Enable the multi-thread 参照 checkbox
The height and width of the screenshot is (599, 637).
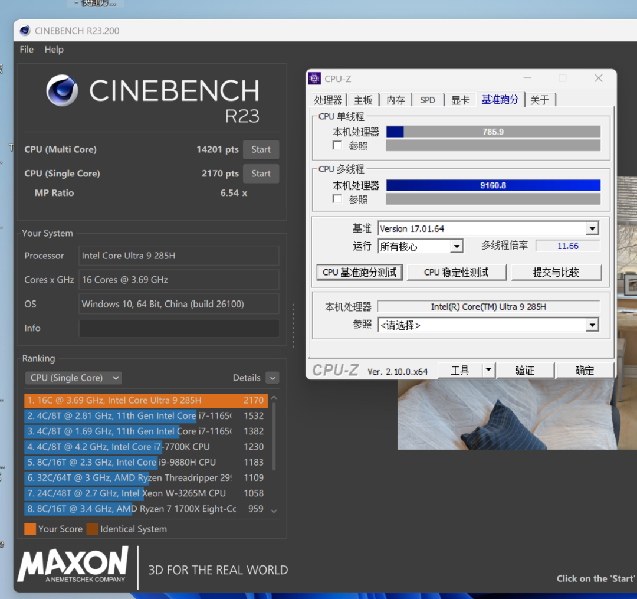337,199
